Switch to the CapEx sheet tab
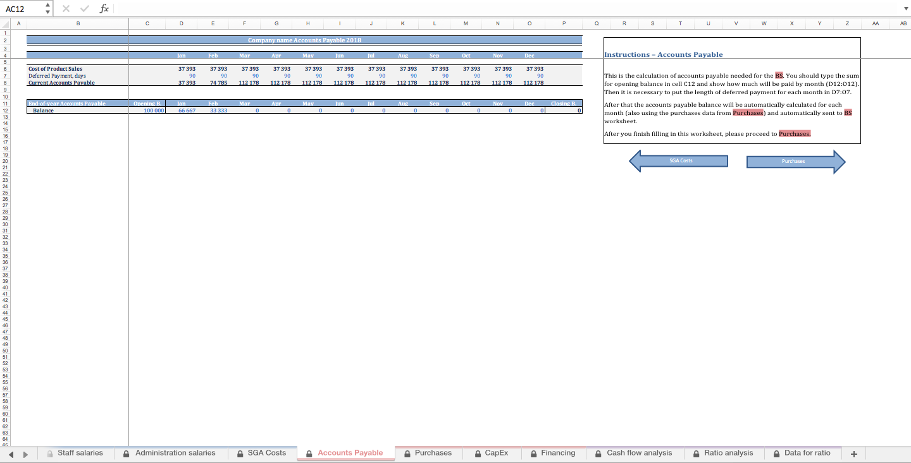The width and height of the screenshot is (911, 463). tap(491, 453)
